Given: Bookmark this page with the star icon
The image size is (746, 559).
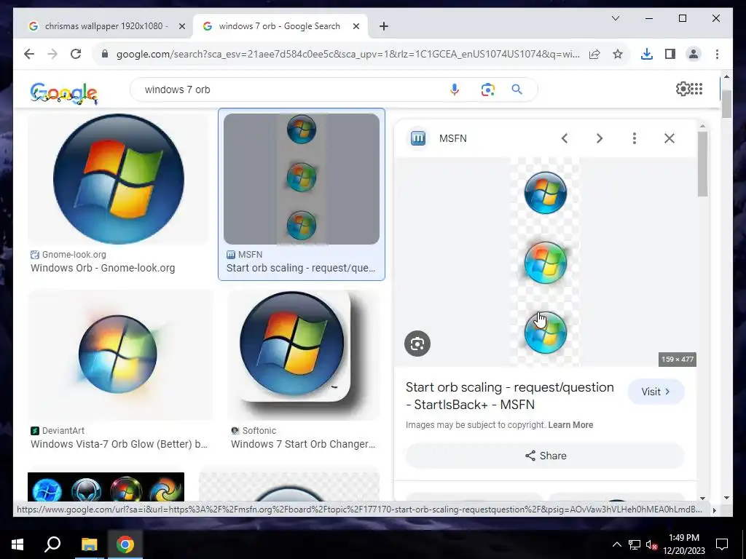Looking at the screenshot, I should click(618, 54).
